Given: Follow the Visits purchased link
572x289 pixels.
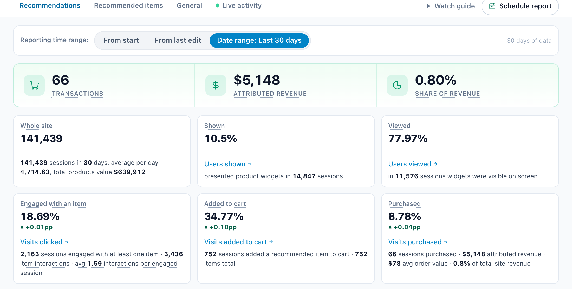Looking at the screenshot, I should [x=418, y=242].
